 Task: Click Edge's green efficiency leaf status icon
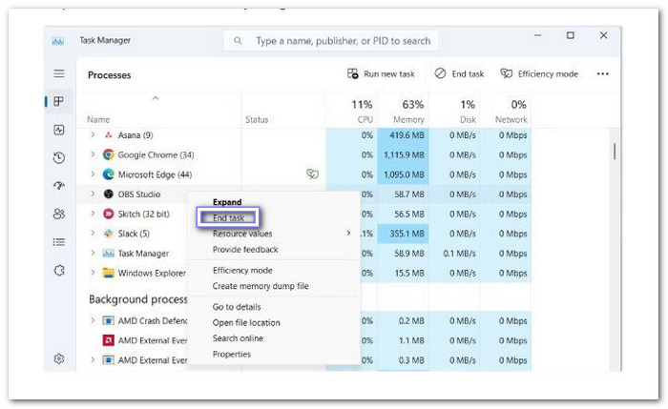click(313, 174)
